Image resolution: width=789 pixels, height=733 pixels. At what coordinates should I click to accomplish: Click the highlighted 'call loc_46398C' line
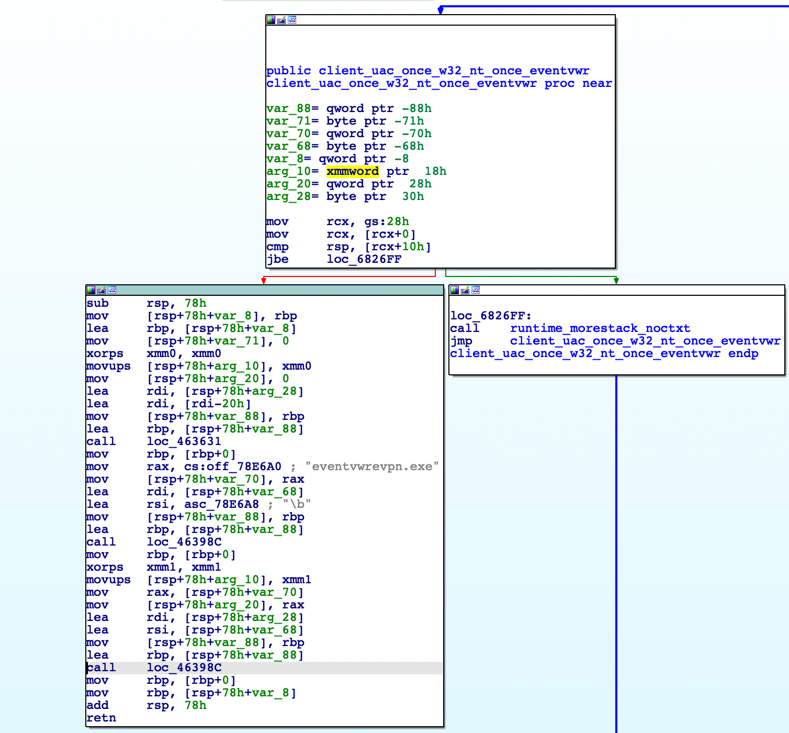(264, 668)
